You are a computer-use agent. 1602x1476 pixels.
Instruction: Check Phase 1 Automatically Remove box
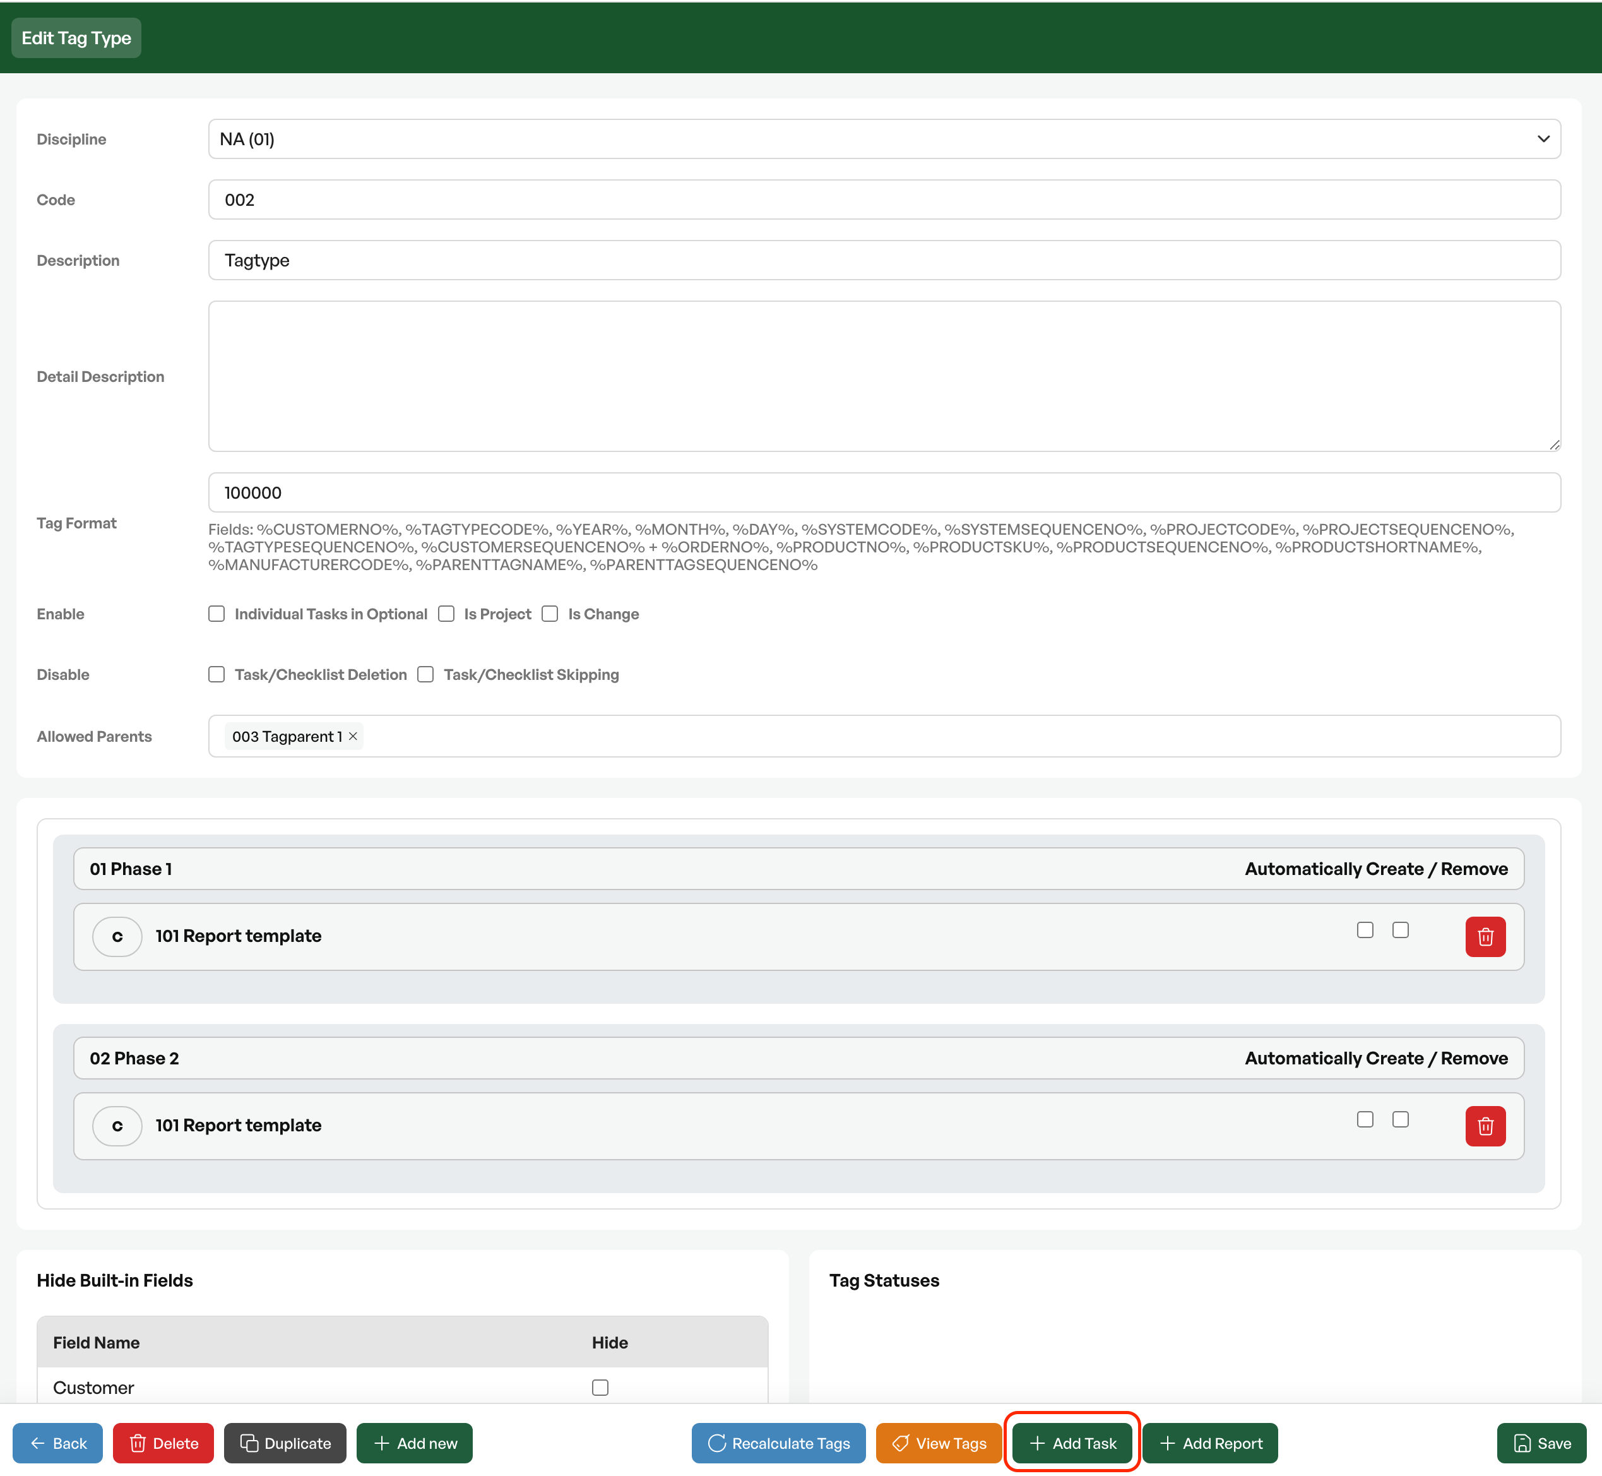coord(1400,930)
